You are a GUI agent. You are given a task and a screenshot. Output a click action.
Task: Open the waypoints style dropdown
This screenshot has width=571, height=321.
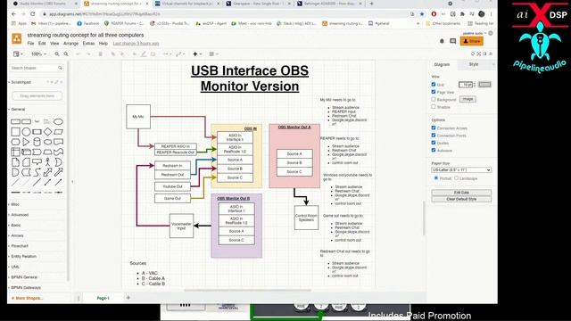click(180, 53)
